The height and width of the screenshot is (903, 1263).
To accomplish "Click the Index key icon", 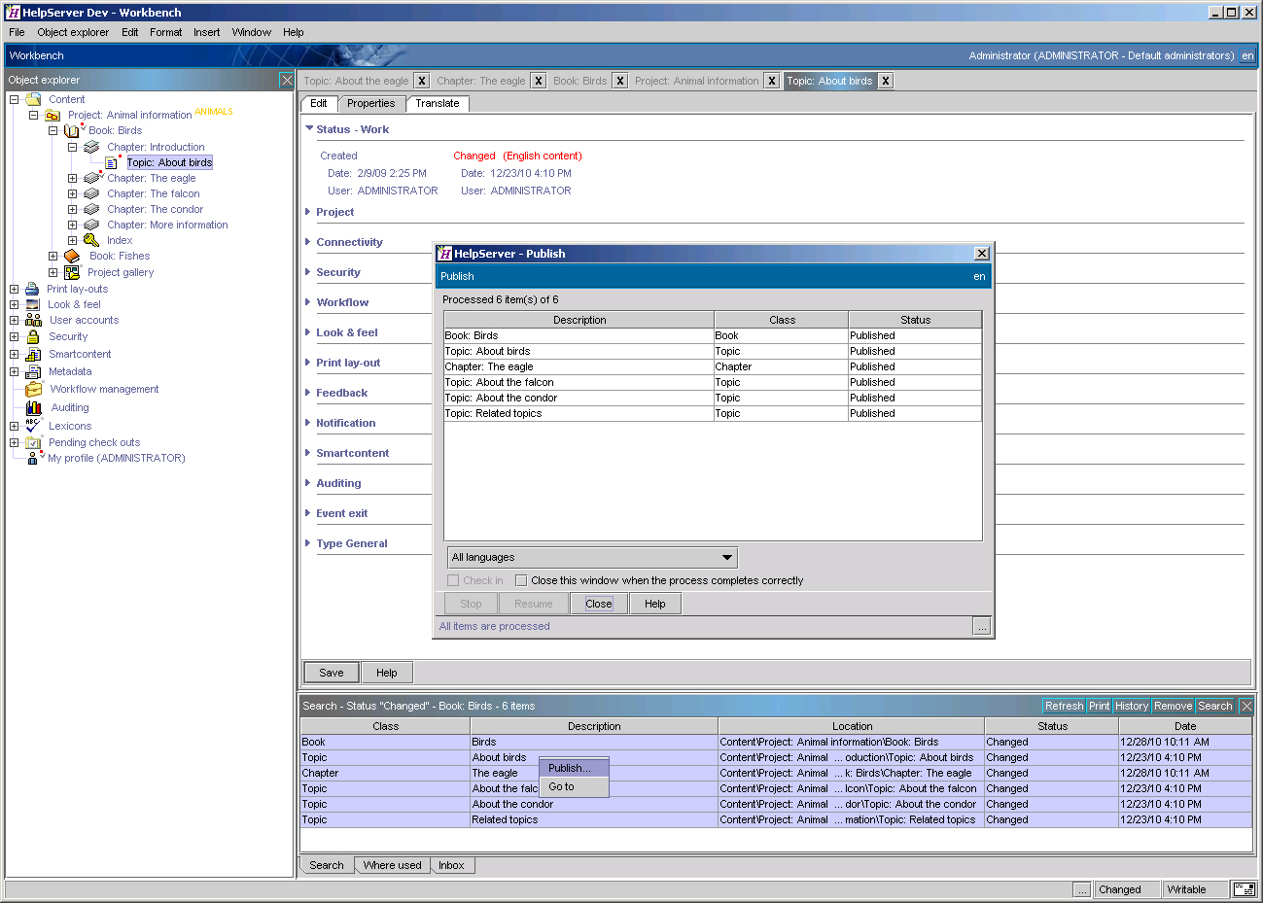I will coord(91,240).
